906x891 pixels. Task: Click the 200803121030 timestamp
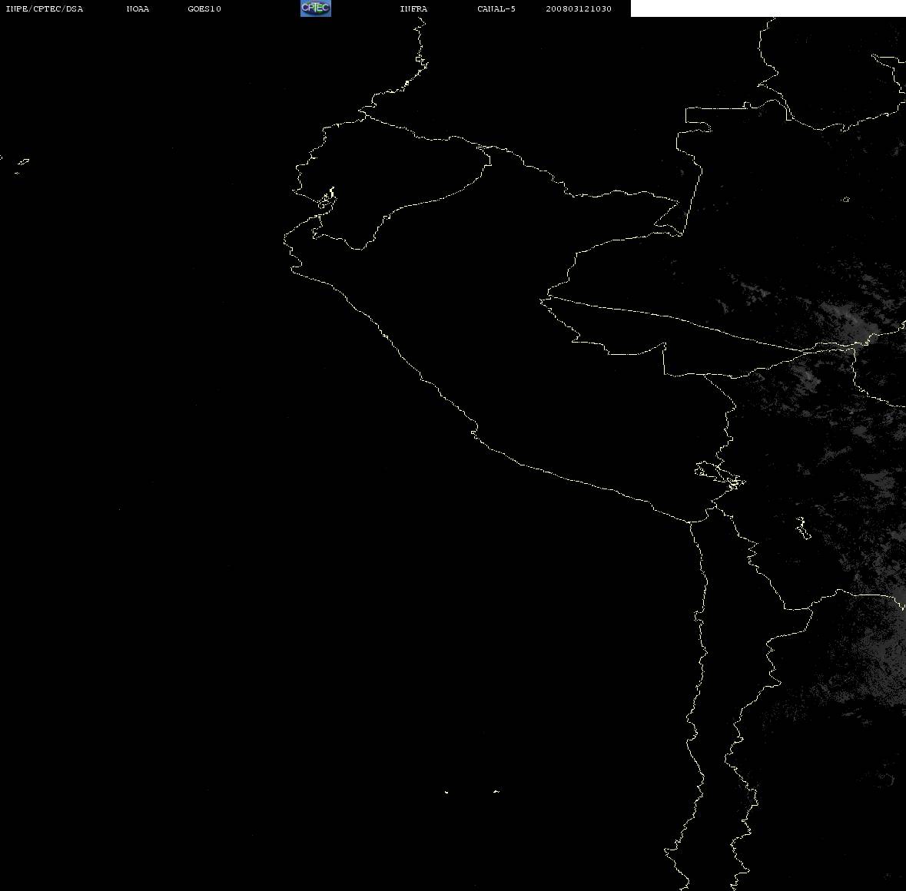tap(579, 8)
